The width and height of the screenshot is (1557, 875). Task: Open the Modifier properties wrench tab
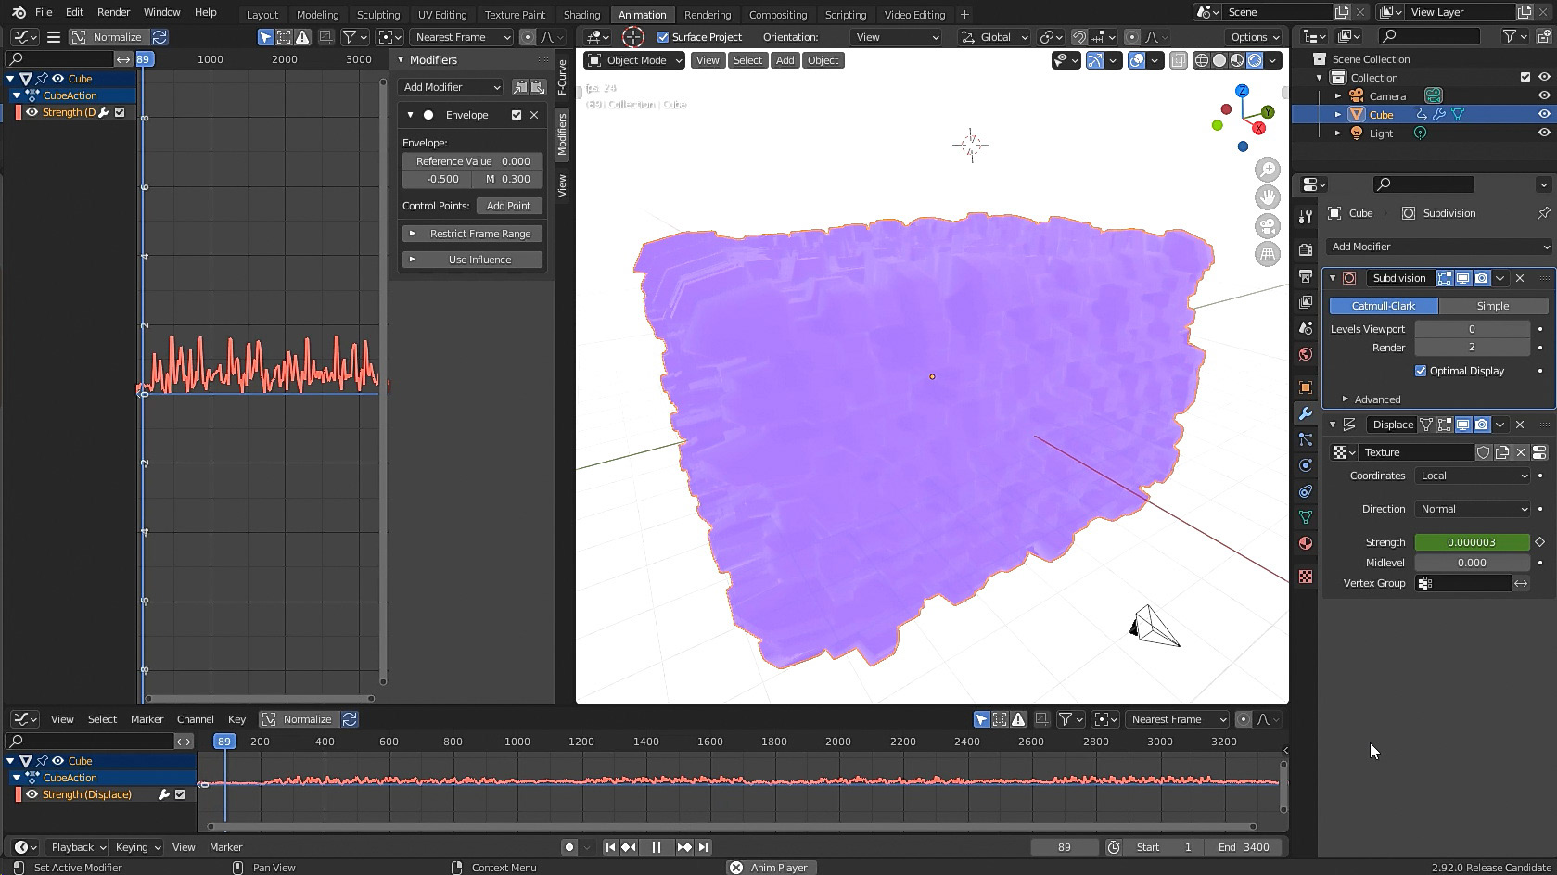click(x=1306, y=413)
